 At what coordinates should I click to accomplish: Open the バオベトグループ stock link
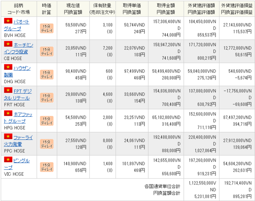point(16,25)
